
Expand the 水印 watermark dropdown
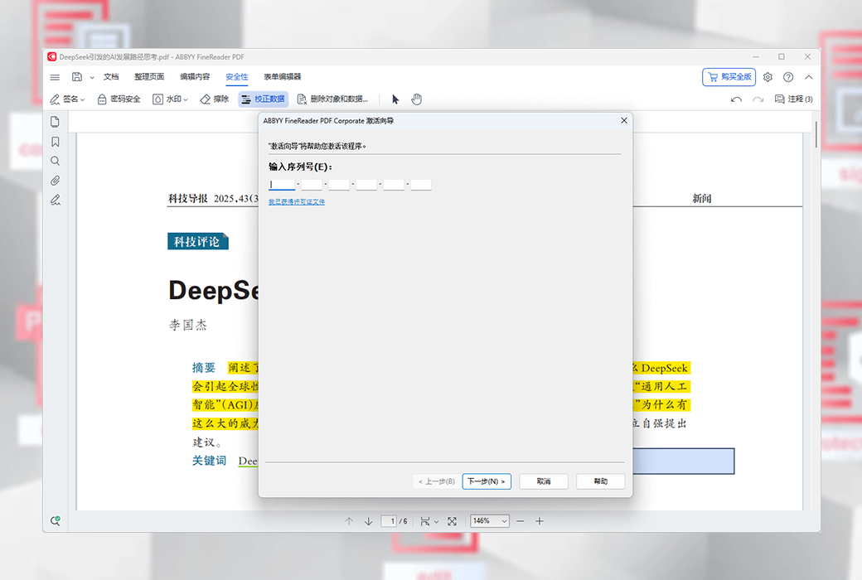tap(169, 99)
